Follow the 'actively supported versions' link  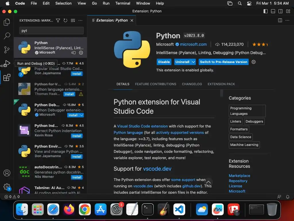click(180, 132)
